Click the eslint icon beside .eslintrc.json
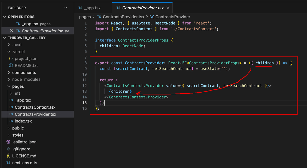Image resolution: width=307 pixels, height=168 pixels. (x=8, y=142)
